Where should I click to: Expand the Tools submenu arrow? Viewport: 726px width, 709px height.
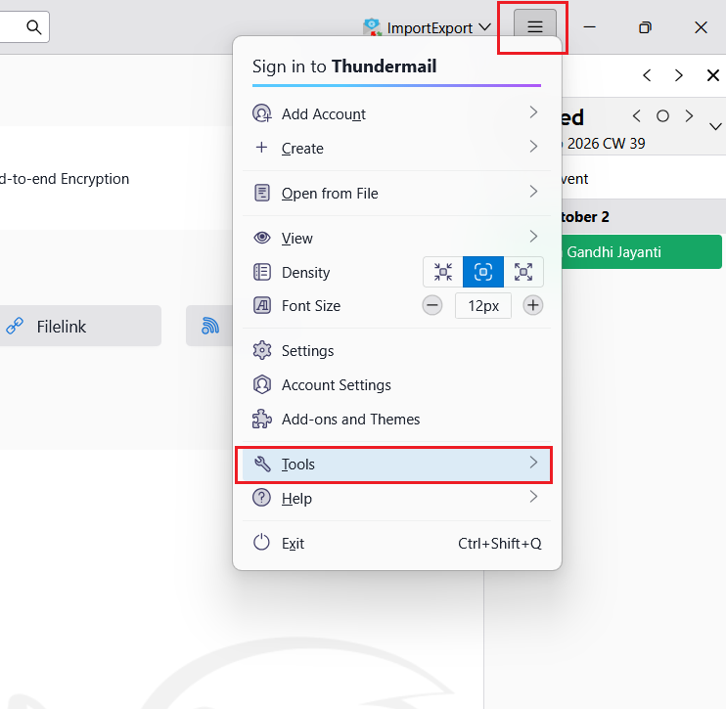tap(533, 463)
